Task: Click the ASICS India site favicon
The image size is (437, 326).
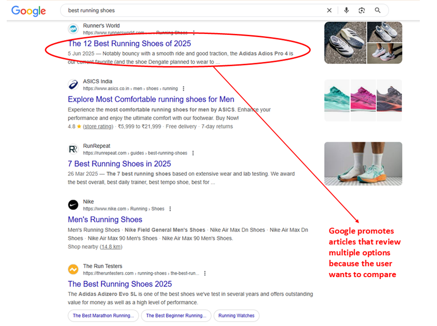Action: 73,85
